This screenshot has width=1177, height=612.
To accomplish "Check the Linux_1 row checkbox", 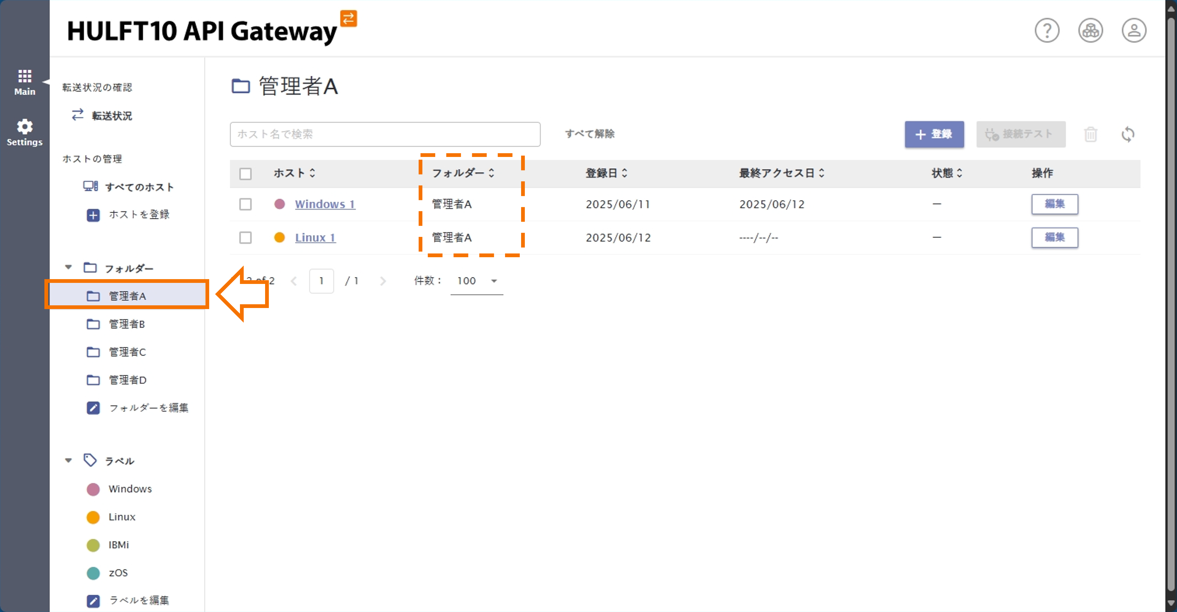I will pos(245,237).
